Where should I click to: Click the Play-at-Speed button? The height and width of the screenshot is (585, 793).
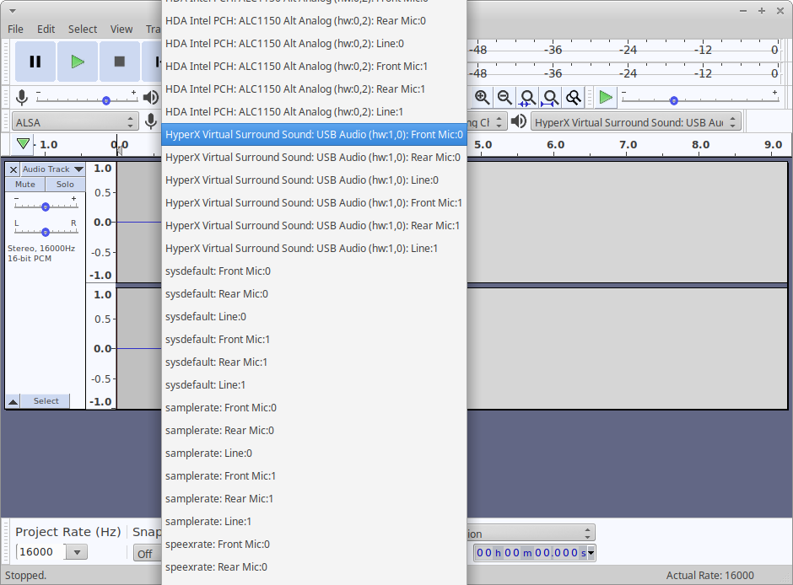pyautogui.click(x=606, y=97)
